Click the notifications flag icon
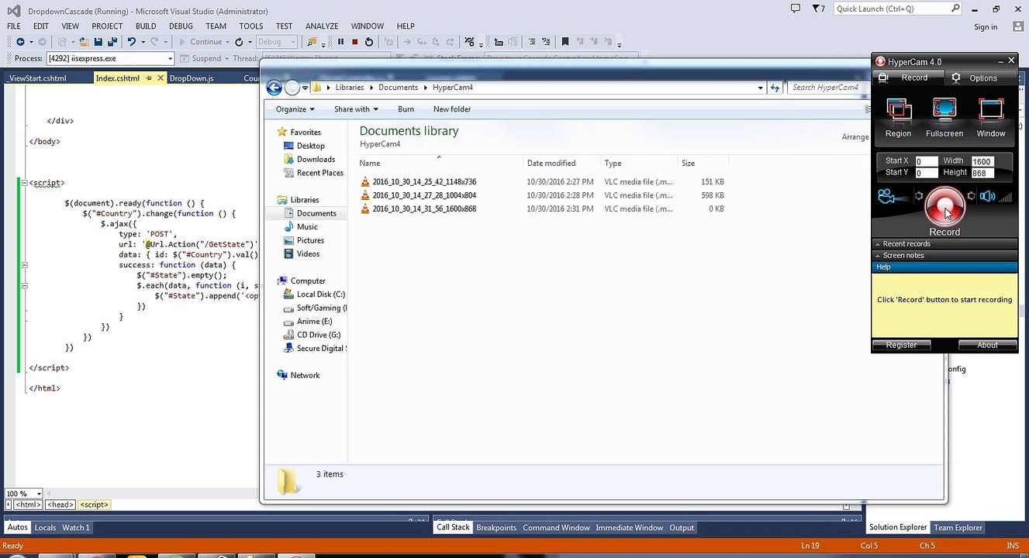The height and width of the screenshot is (558, 1029). 818,9
